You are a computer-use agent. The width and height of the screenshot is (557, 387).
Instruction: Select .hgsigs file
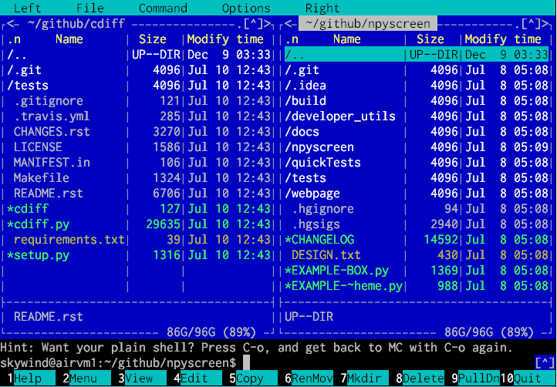[417, 224]
